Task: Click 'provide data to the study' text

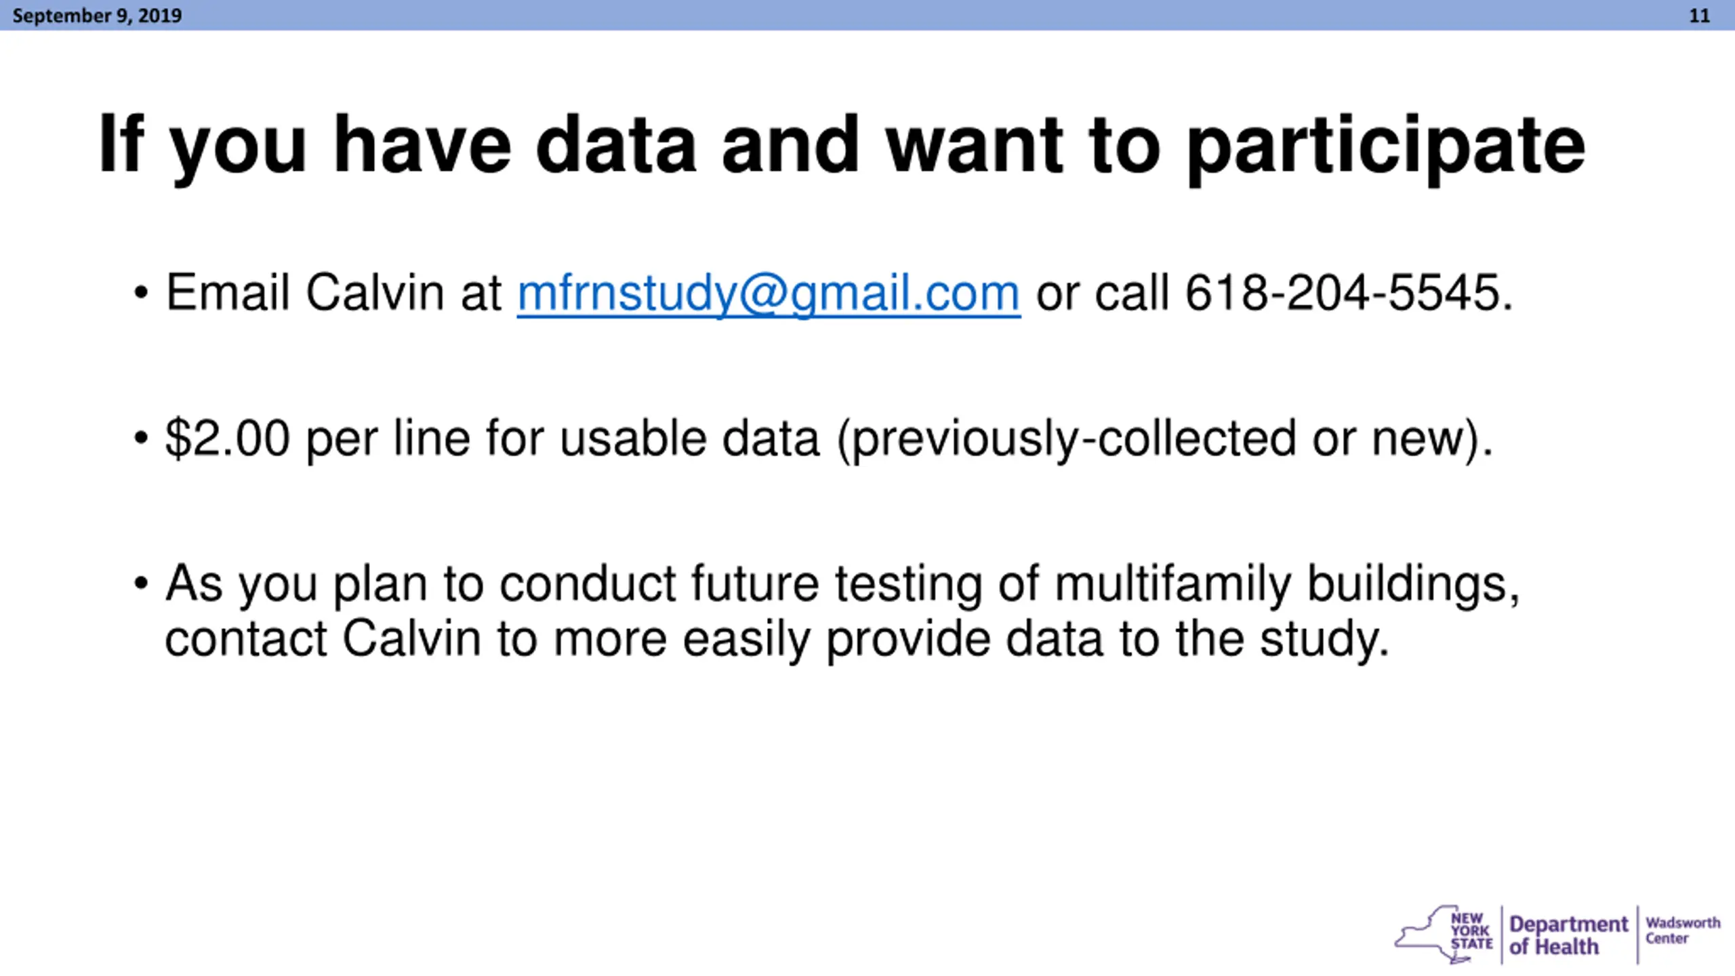Action: pyautogui.click(x=1107, y=639)
